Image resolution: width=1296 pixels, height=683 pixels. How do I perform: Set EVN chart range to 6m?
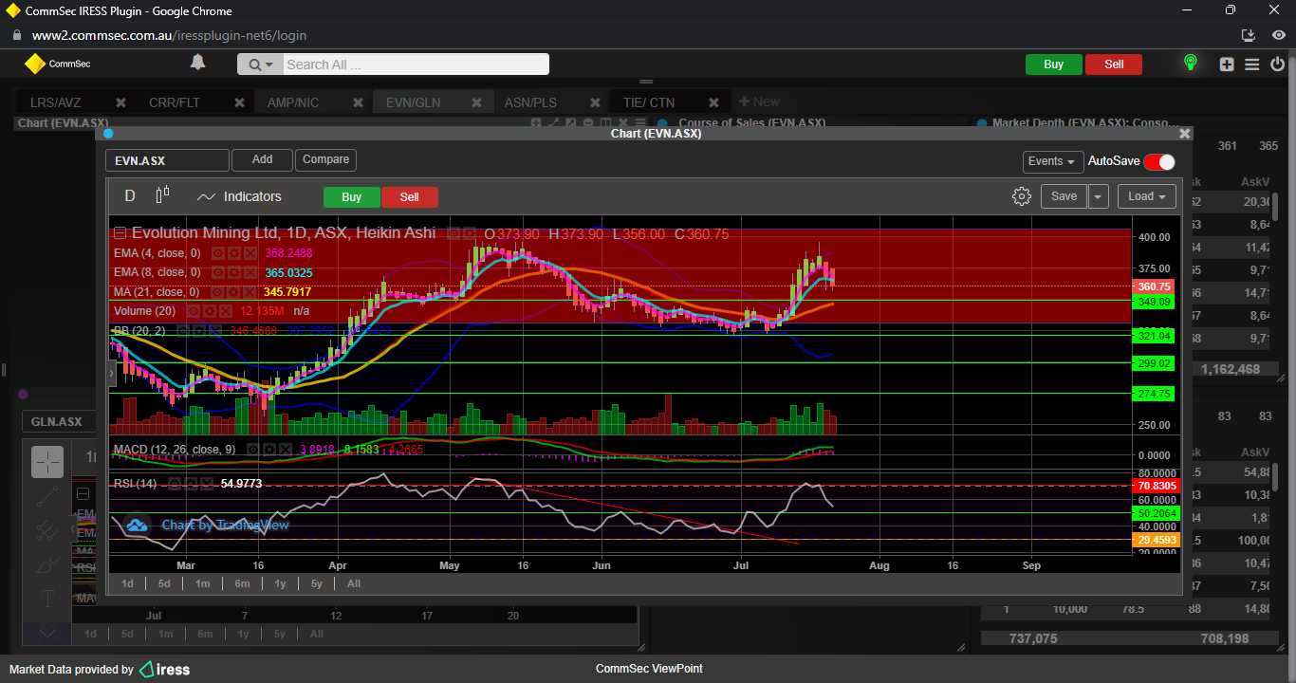242,583
